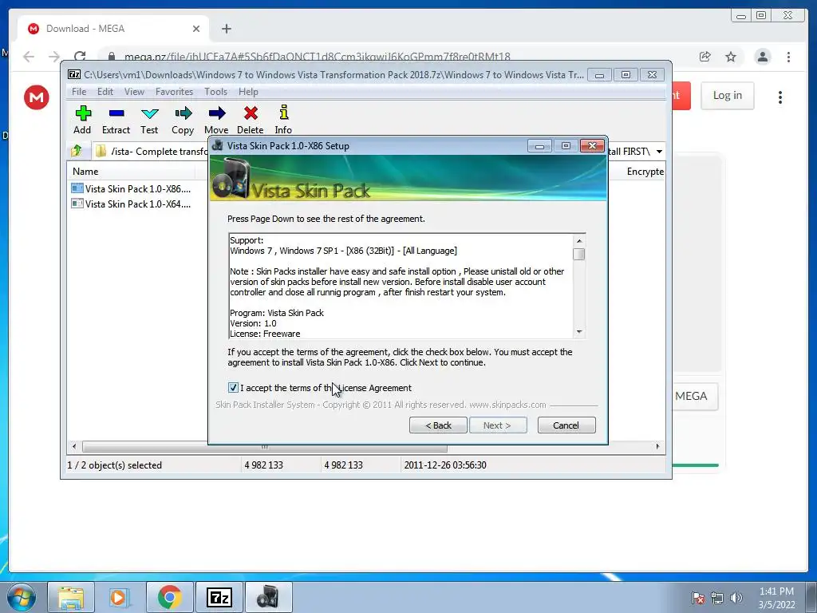Click the red Delete icon in 7-Zip
The image size is (817, 613).
coord(250,120)
